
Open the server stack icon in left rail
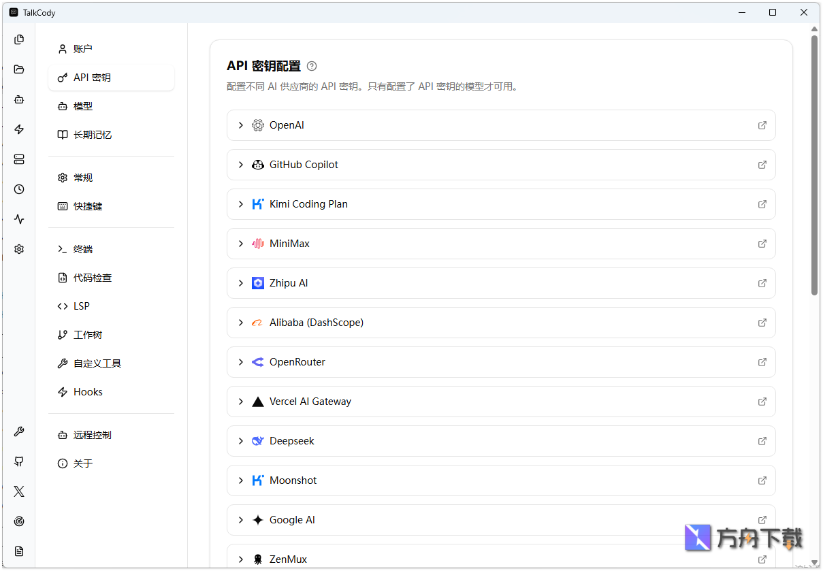click(x=19, y=159)
